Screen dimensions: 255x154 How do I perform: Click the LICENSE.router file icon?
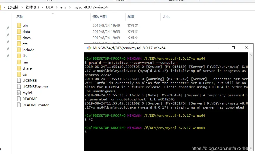19,86
